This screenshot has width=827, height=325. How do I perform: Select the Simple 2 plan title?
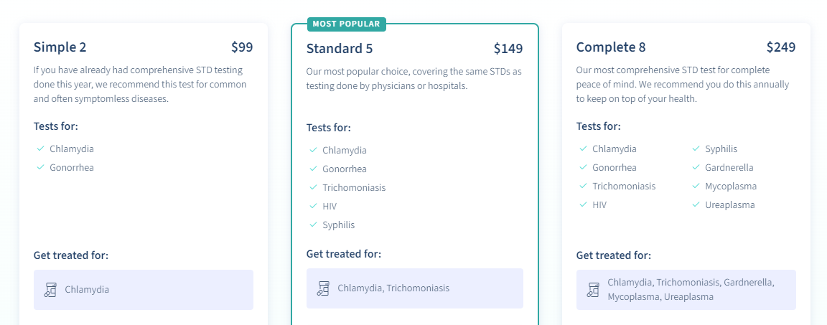[60, 47]
